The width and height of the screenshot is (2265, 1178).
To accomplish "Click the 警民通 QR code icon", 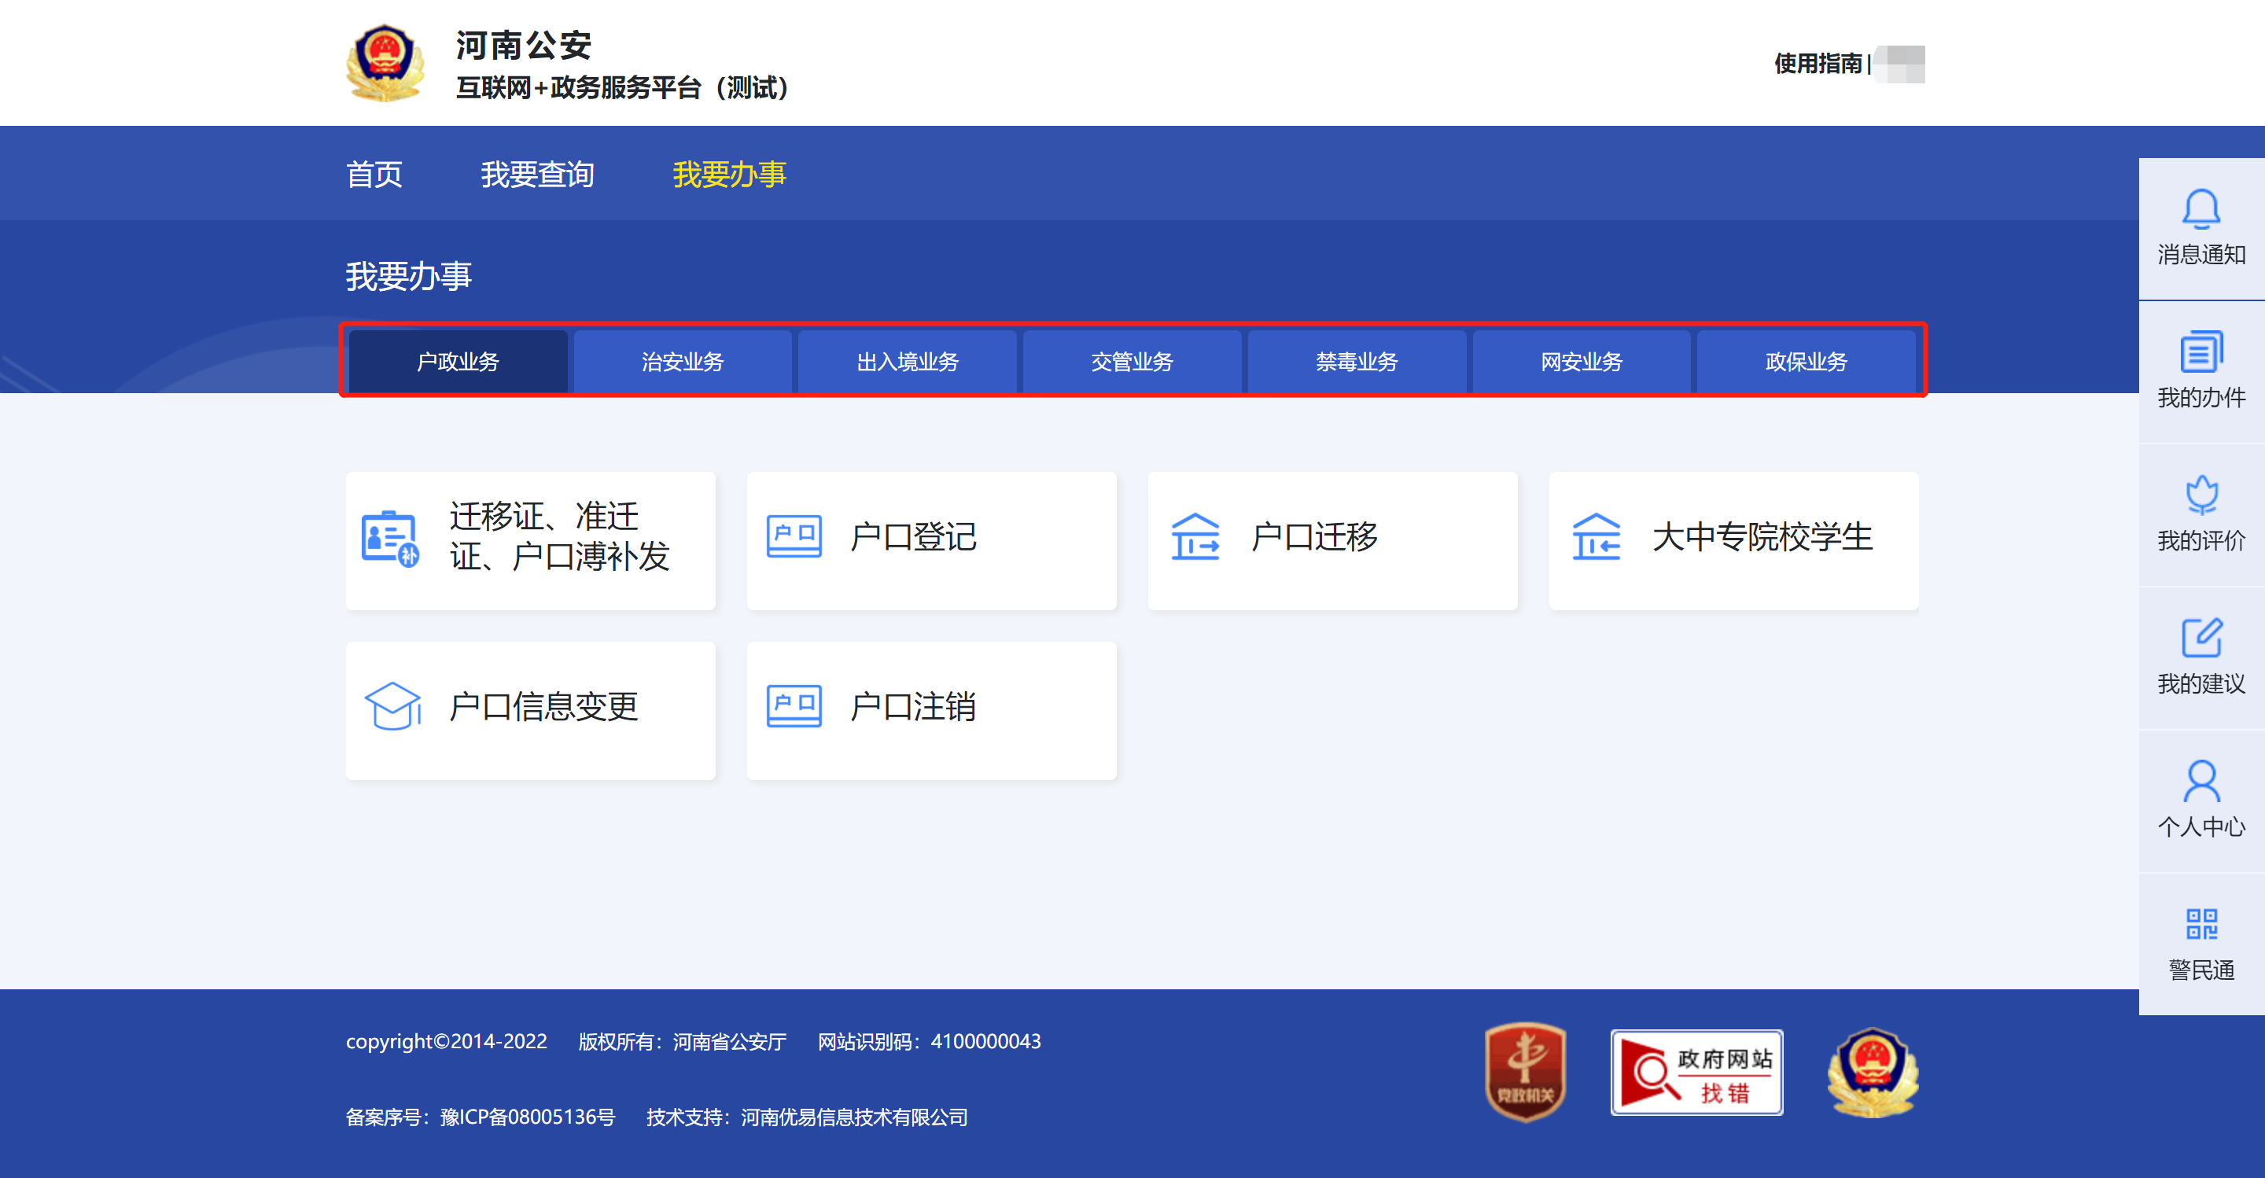I will tap(2201, 925).
